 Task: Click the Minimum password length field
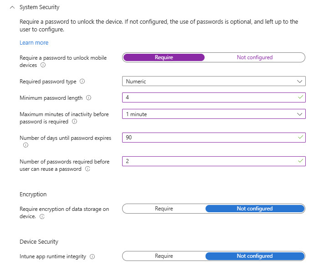point(210,97)
